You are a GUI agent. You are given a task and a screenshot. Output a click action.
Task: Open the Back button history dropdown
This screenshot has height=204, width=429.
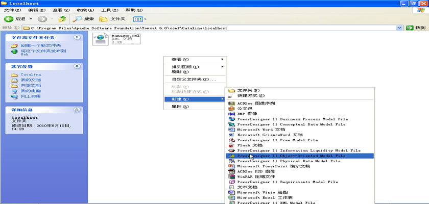31,19
